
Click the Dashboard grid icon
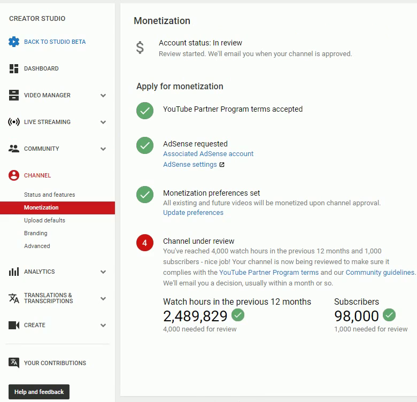pyautogui.click(x=14, y=68)
